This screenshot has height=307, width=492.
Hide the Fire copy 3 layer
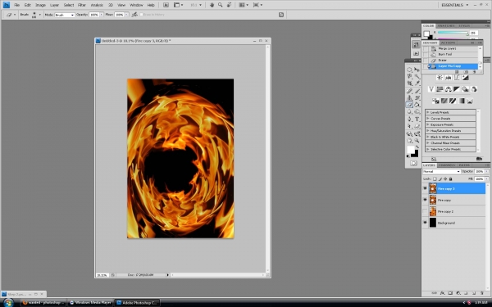coord(425,188)
